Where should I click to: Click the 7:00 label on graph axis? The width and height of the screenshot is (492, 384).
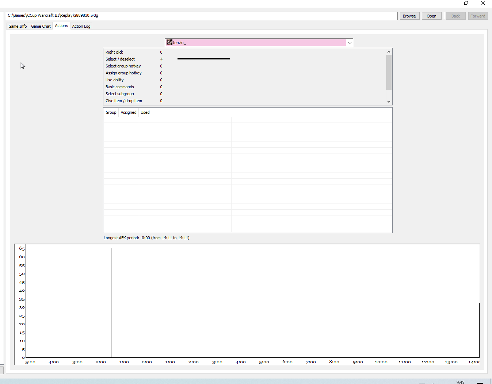click(x=310, y=362)
